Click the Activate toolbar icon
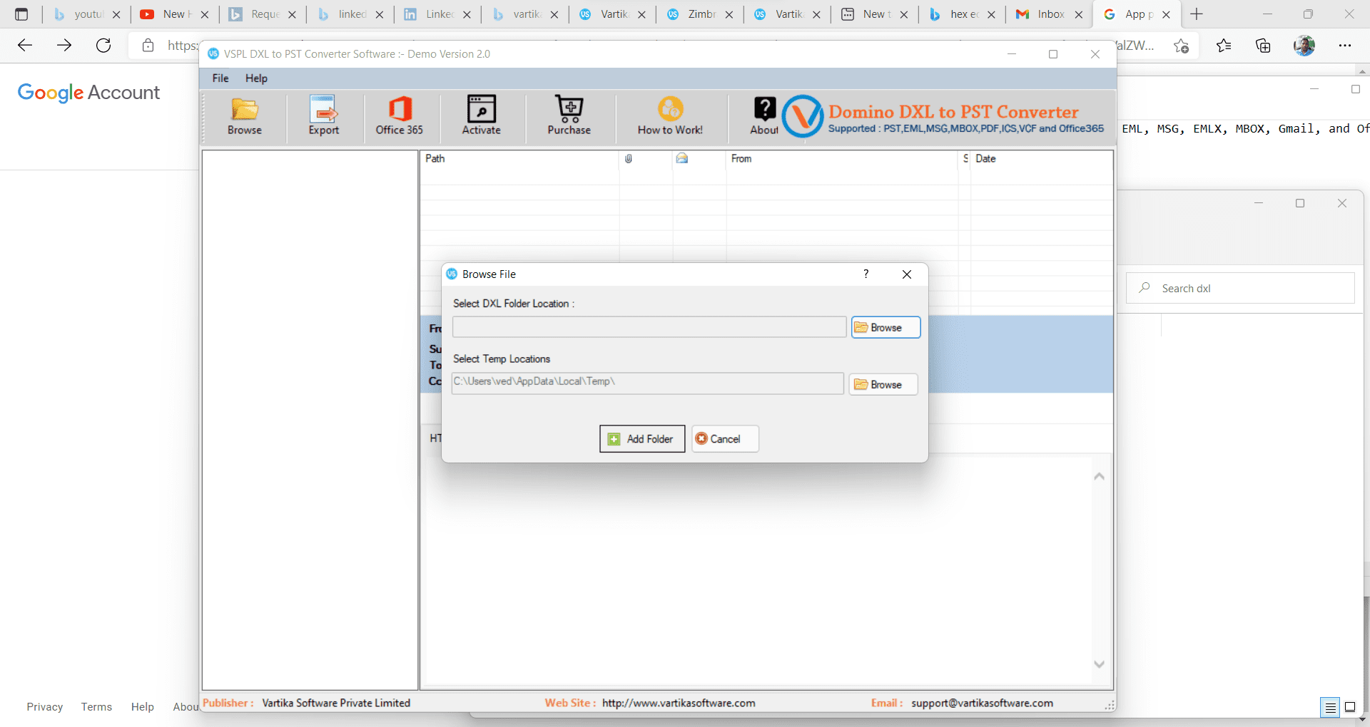The image size is (1370, 727). point(482,115)
